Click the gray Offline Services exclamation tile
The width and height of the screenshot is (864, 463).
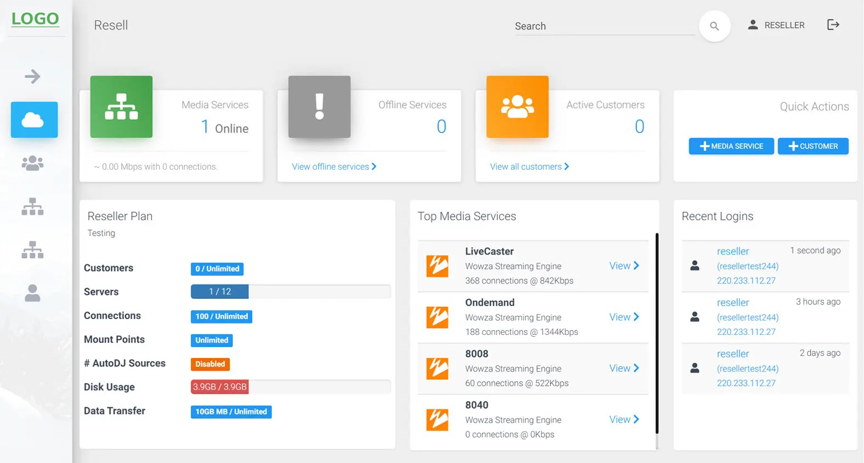point(319,107)
